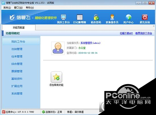Select 综合管理 in the sidebar

(17, 64)
